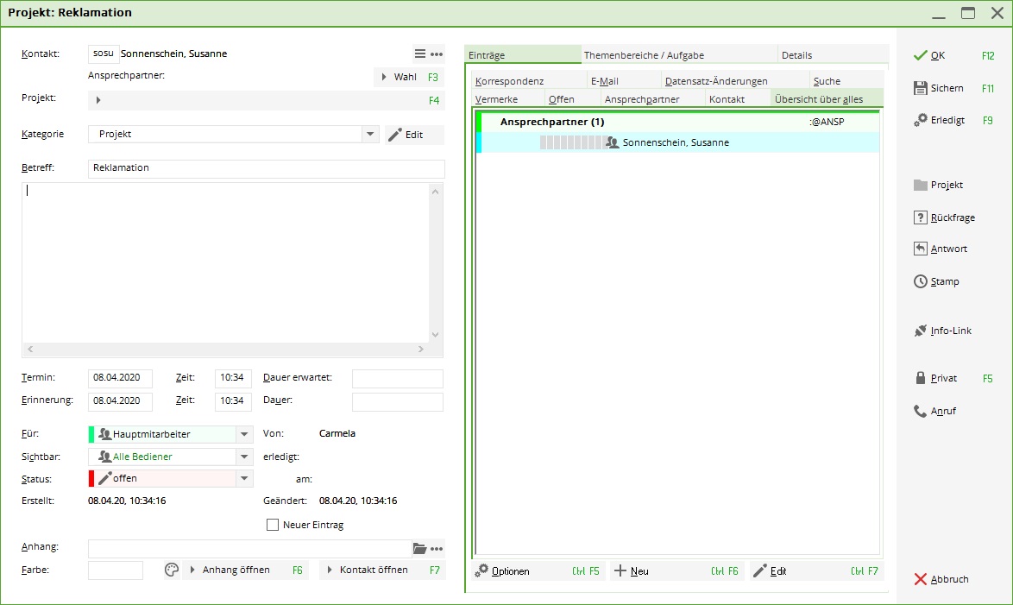This screenshot has width=1013, height=605.
Task: Click the Erledigt gear icon
Action: pos(920,120)
